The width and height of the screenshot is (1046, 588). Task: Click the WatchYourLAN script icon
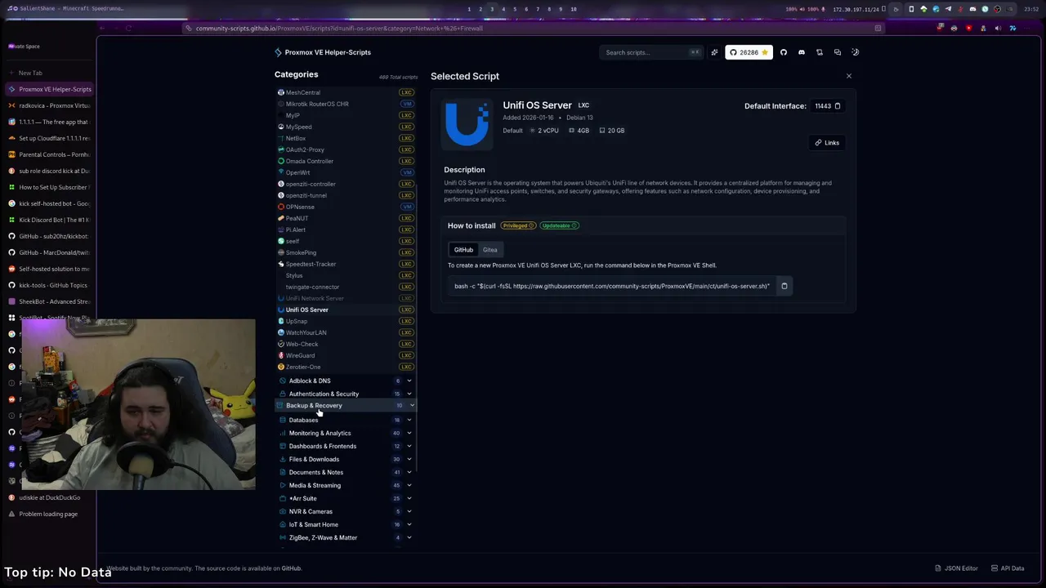click(x=281, y=332)
